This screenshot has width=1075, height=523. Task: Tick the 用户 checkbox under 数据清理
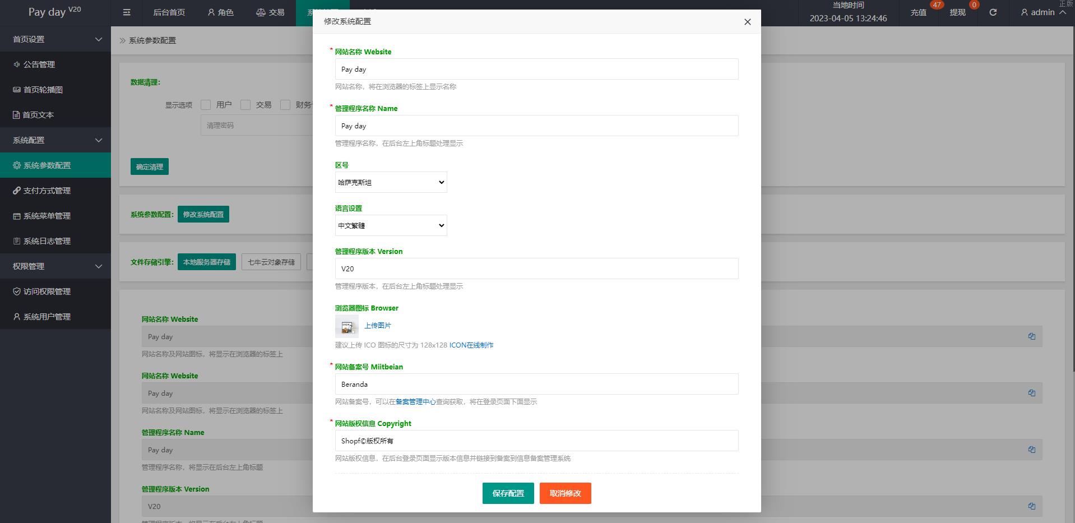click(206, 105)
